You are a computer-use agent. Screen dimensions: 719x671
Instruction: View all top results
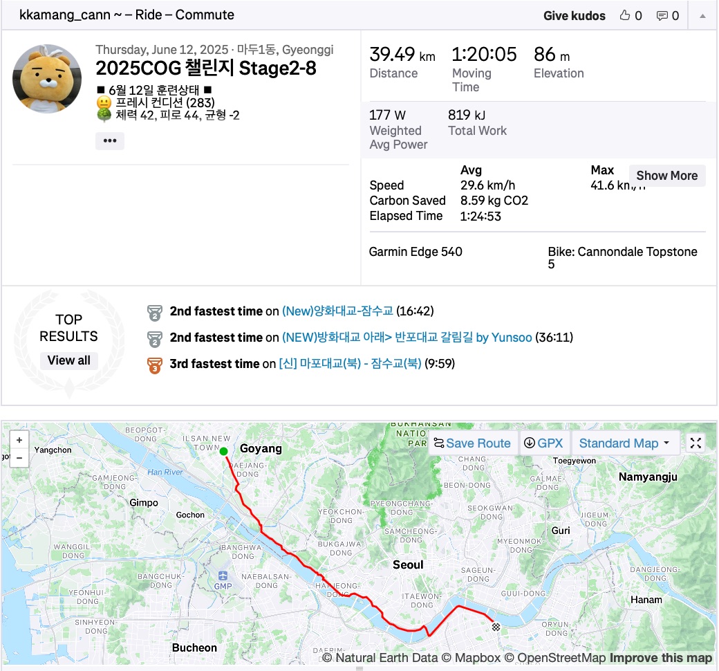(x=68, y=360)
